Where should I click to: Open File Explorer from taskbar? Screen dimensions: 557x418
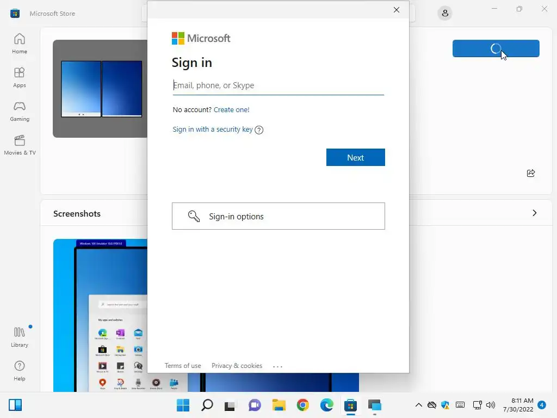(x=279, y=405)
